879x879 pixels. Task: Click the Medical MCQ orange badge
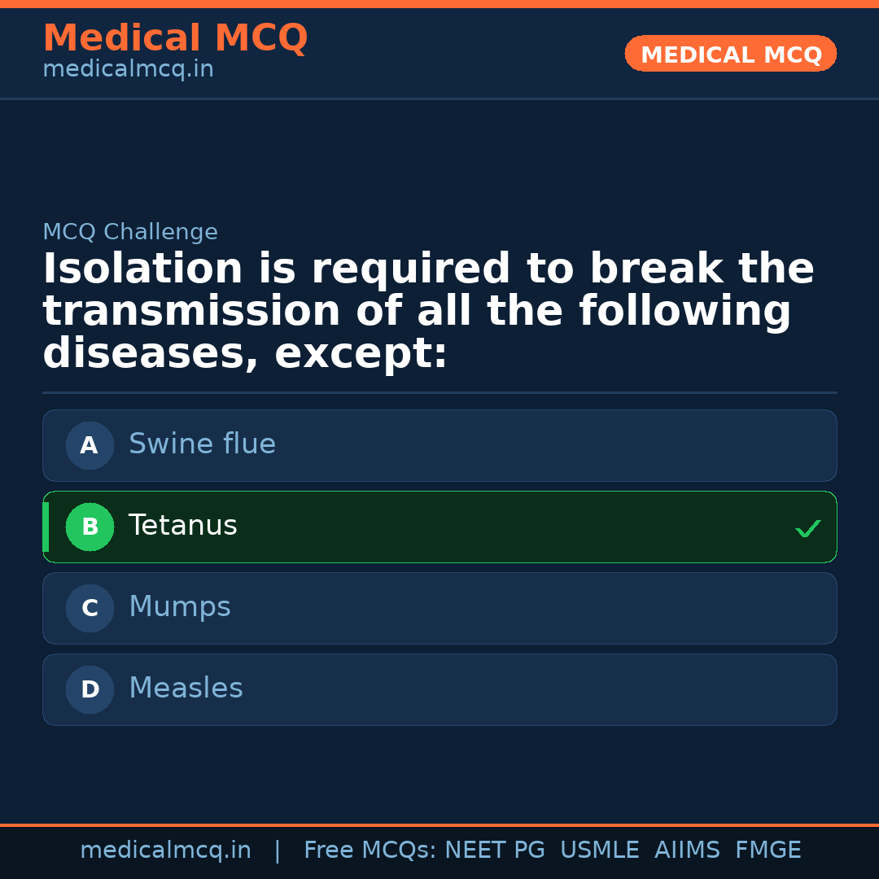pyautogui.click(x=730, y=54)
